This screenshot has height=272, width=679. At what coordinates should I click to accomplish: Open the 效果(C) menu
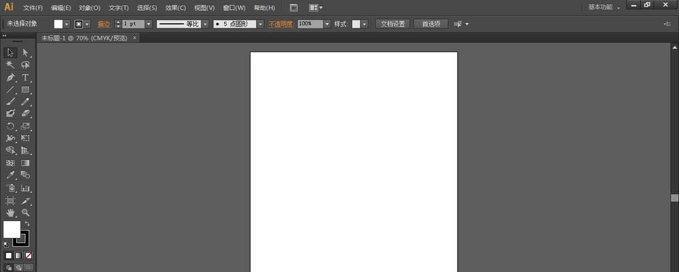[175, 7]
